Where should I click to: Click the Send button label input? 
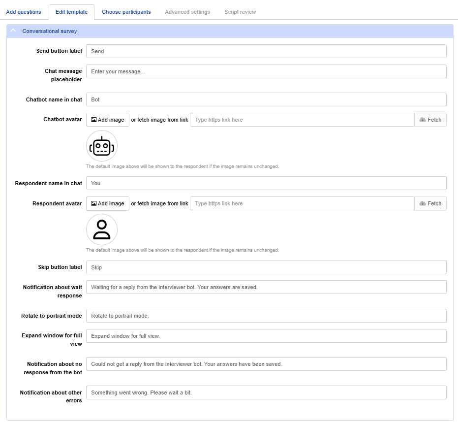click(266, 51)
